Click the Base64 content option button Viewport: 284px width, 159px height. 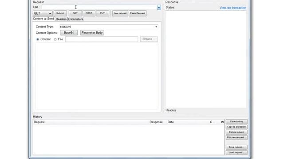point(69,33)
